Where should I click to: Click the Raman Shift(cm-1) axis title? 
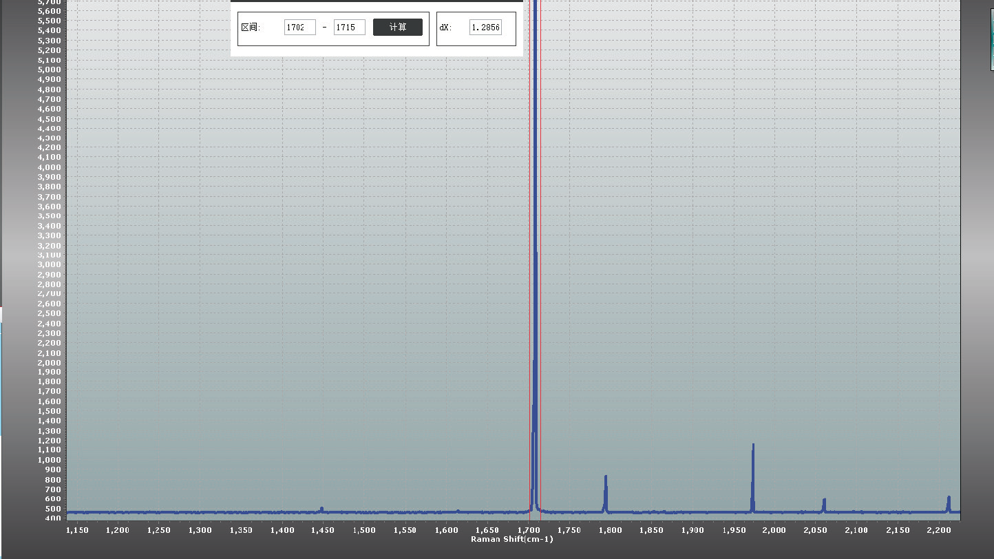(511, 539)
